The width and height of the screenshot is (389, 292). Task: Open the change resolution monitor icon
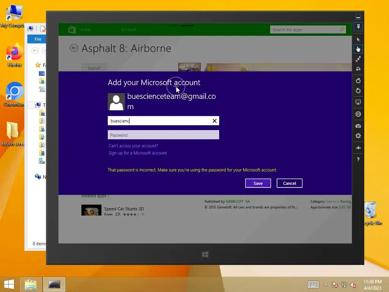[x=358, y=102]
